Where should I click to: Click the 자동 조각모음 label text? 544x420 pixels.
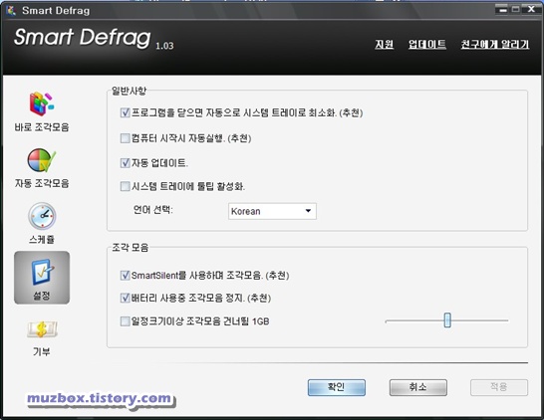(42, 183)
